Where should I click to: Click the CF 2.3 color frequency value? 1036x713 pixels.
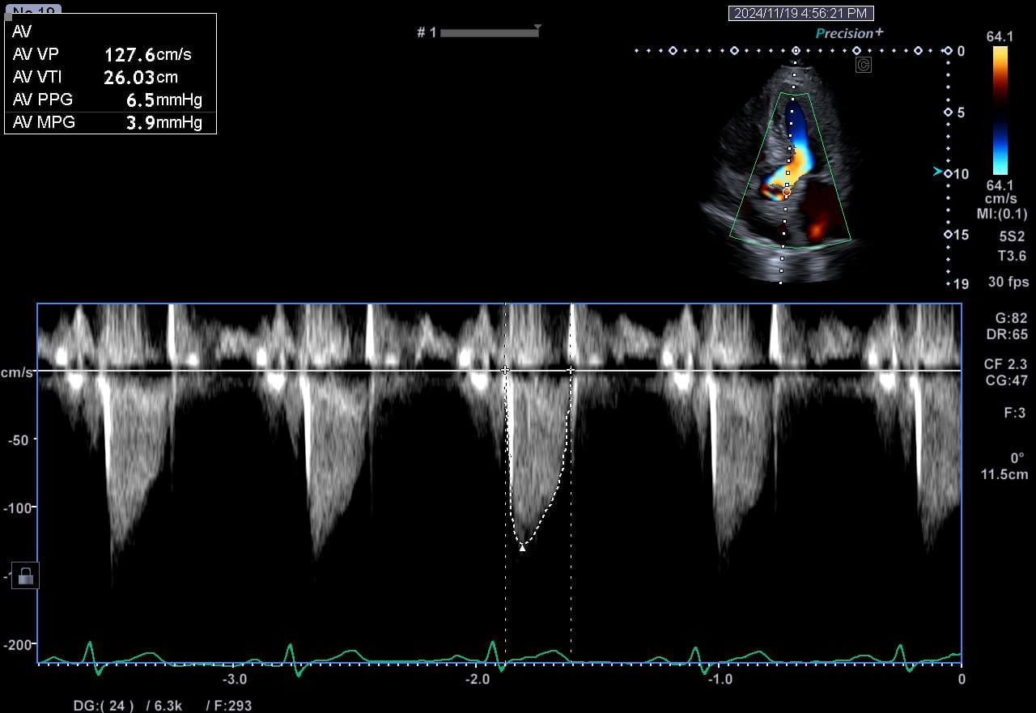tap(1006, 364)
